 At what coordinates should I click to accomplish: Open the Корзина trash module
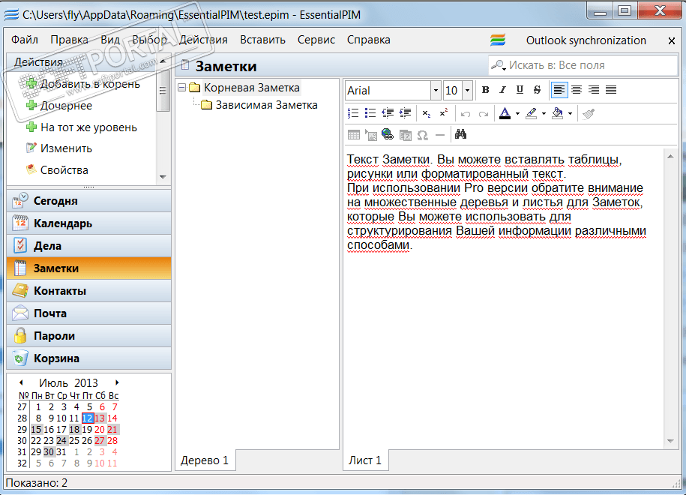[x=88, y=358]
